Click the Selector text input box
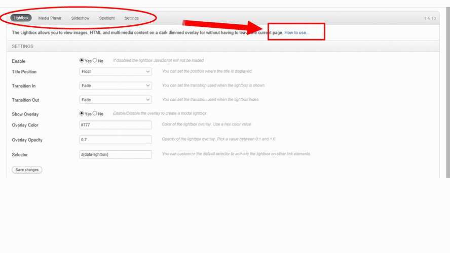This screenshot has height=253, width=450. pyautogui.click(x=116, y=154)
